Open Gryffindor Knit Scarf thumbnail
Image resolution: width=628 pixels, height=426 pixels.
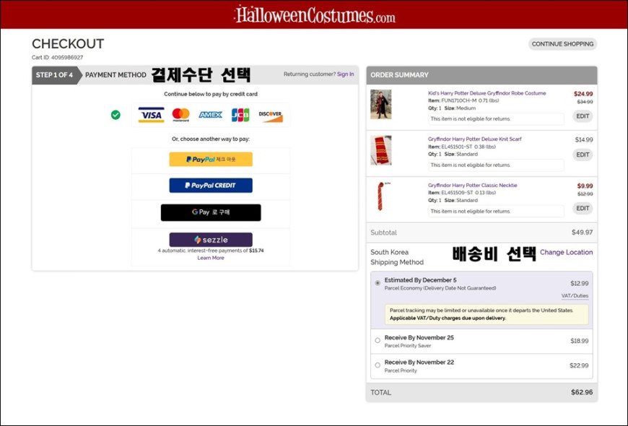point(381,150)
